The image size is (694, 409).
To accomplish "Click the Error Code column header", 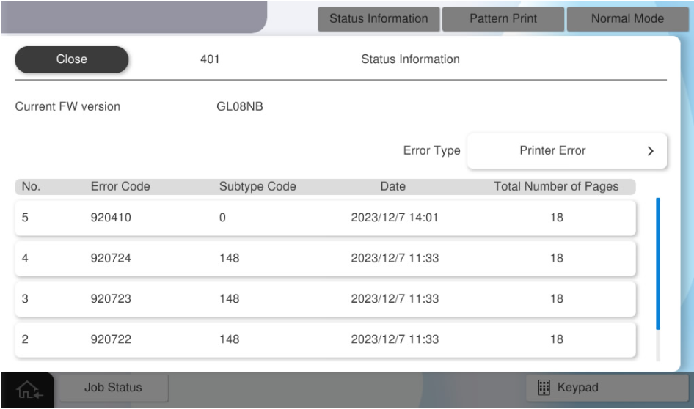I will point(120,187).
